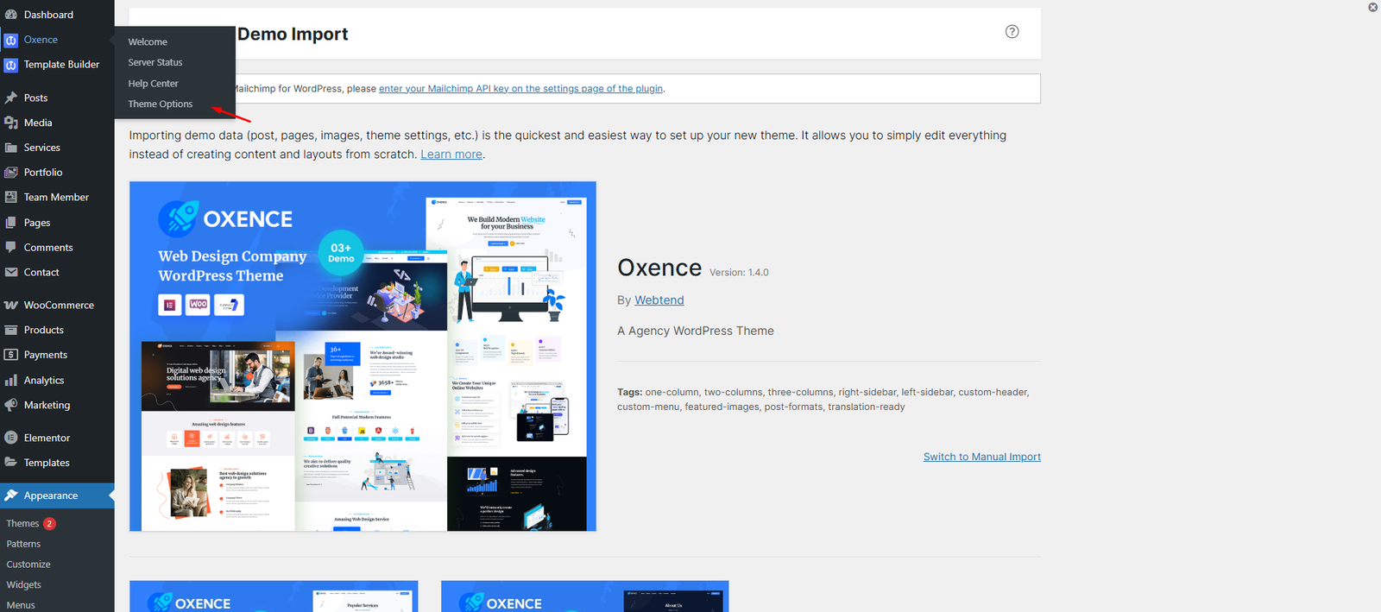Click the Marketing megaphone icon

[x=11, y=405]
